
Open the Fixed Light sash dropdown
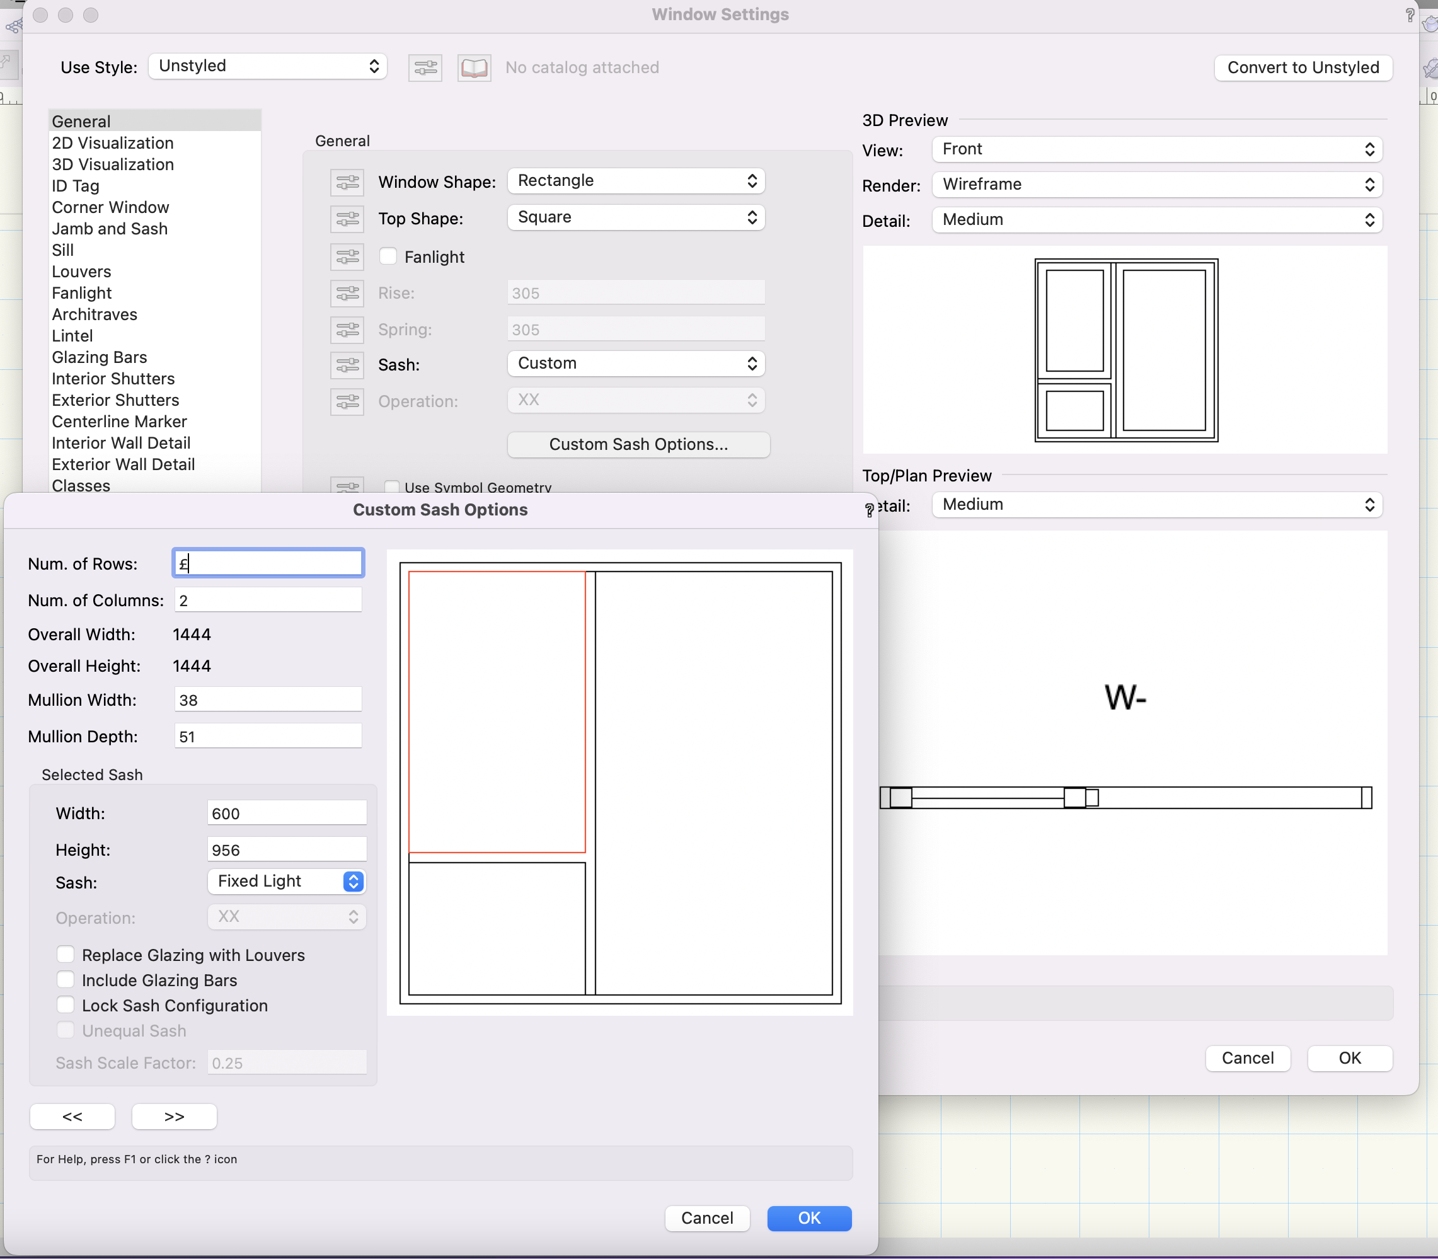click(287, 882)
